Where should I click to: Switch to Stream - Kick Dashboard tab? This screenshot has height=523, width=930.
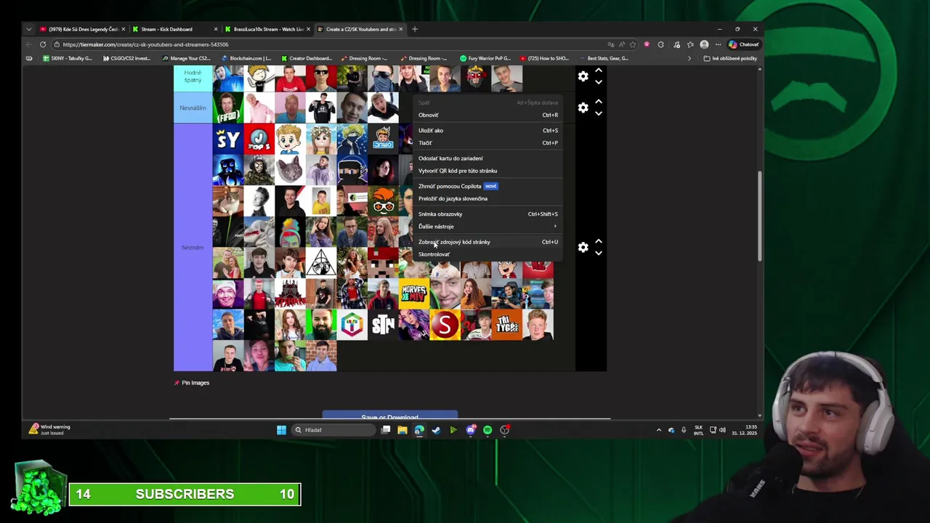174,29
